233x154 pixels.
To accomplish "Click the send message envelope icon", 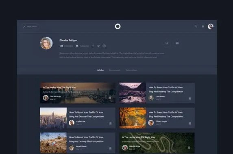I will (x=177, y=43).
